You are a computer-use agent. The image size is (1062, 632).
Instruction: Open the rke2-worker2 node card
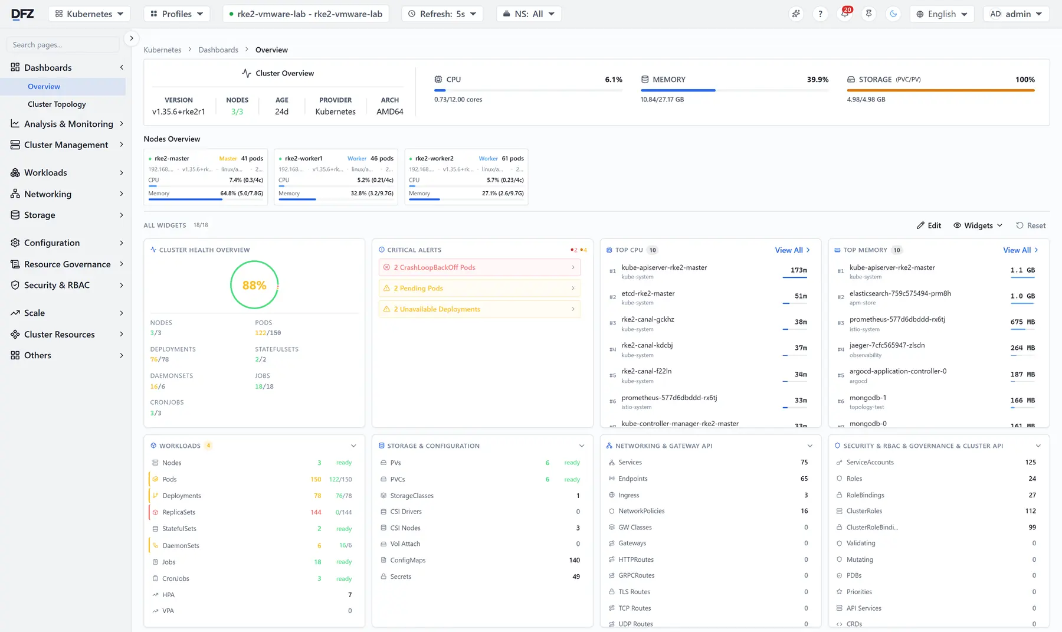point(467,176)
